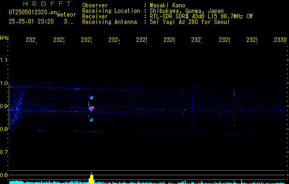Click the 0.6 frequency axis label

click(4, 175)
